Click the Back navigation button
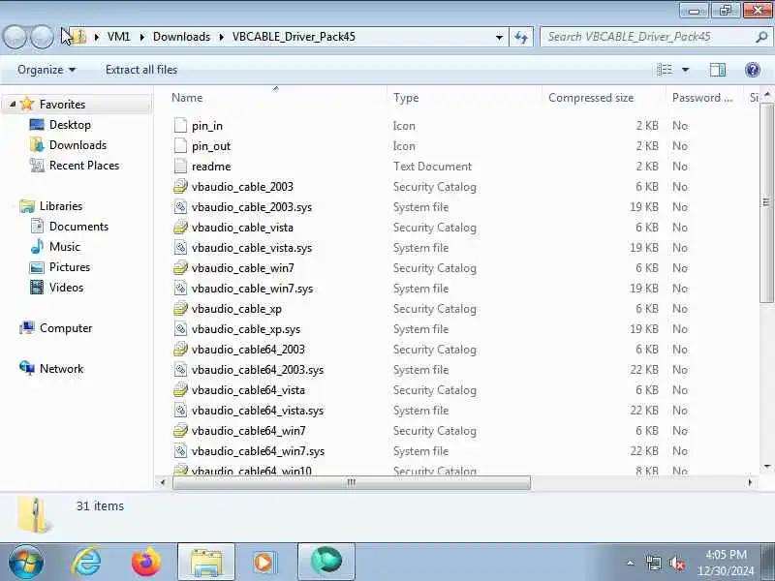The image size is (775, 581). coord(15,37)
